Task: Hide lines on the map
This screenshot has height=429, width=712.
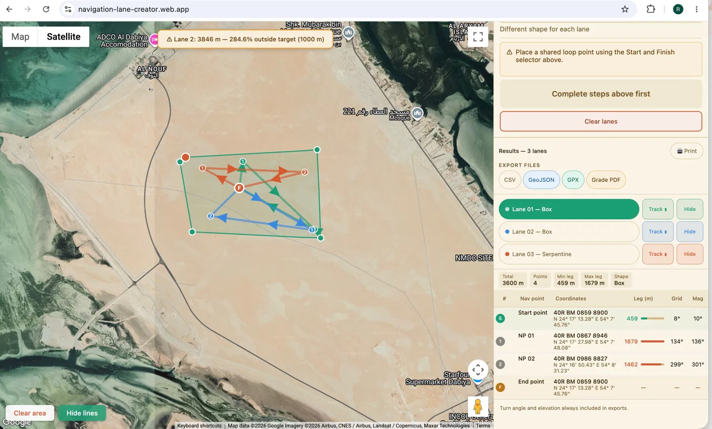Action: (x=82, y=413)
